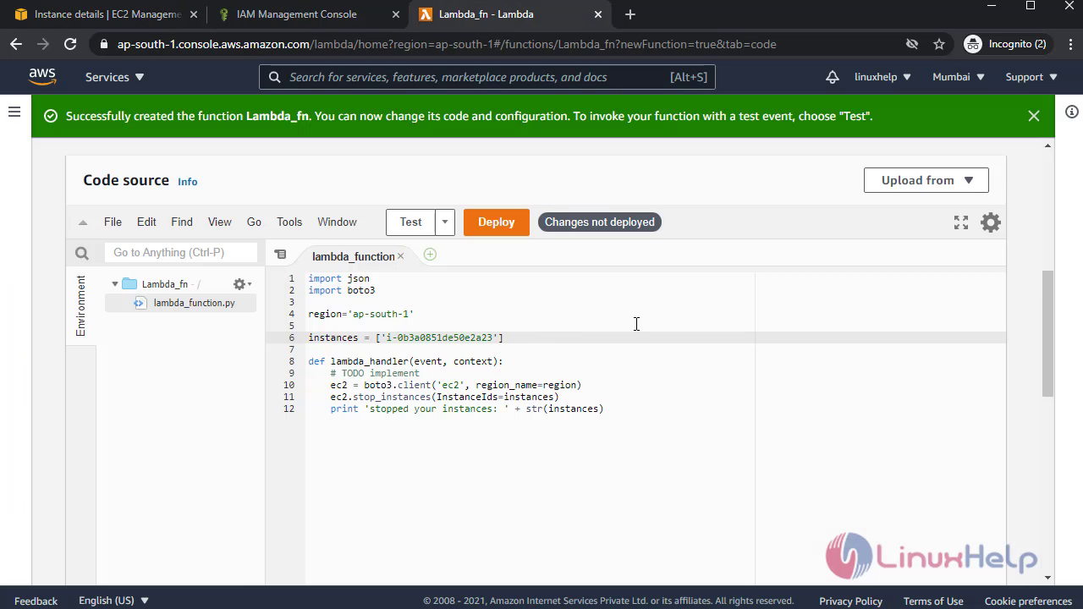This screenshot has width=1083, height=609.
Task: Toggle fullscreen mode for code editor
Action: 961,222
